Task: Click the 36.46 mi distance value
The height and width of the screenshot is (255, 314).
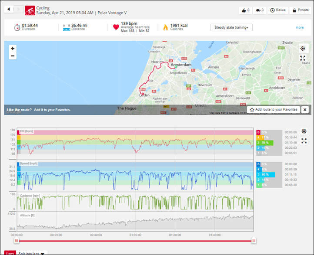Action: pos(79,25)
